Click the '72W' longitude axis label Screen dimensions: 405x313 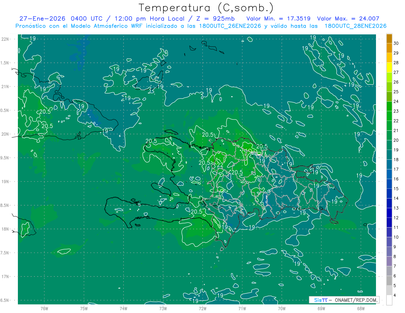[202, 309]
